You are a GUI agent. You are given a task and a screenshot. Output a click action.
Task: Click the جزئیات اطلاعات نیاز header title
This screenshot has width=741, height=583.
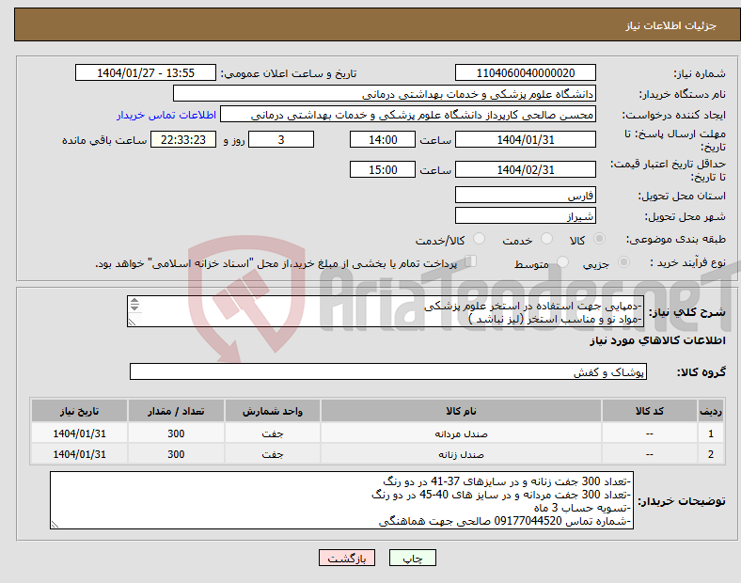point(671,25)
